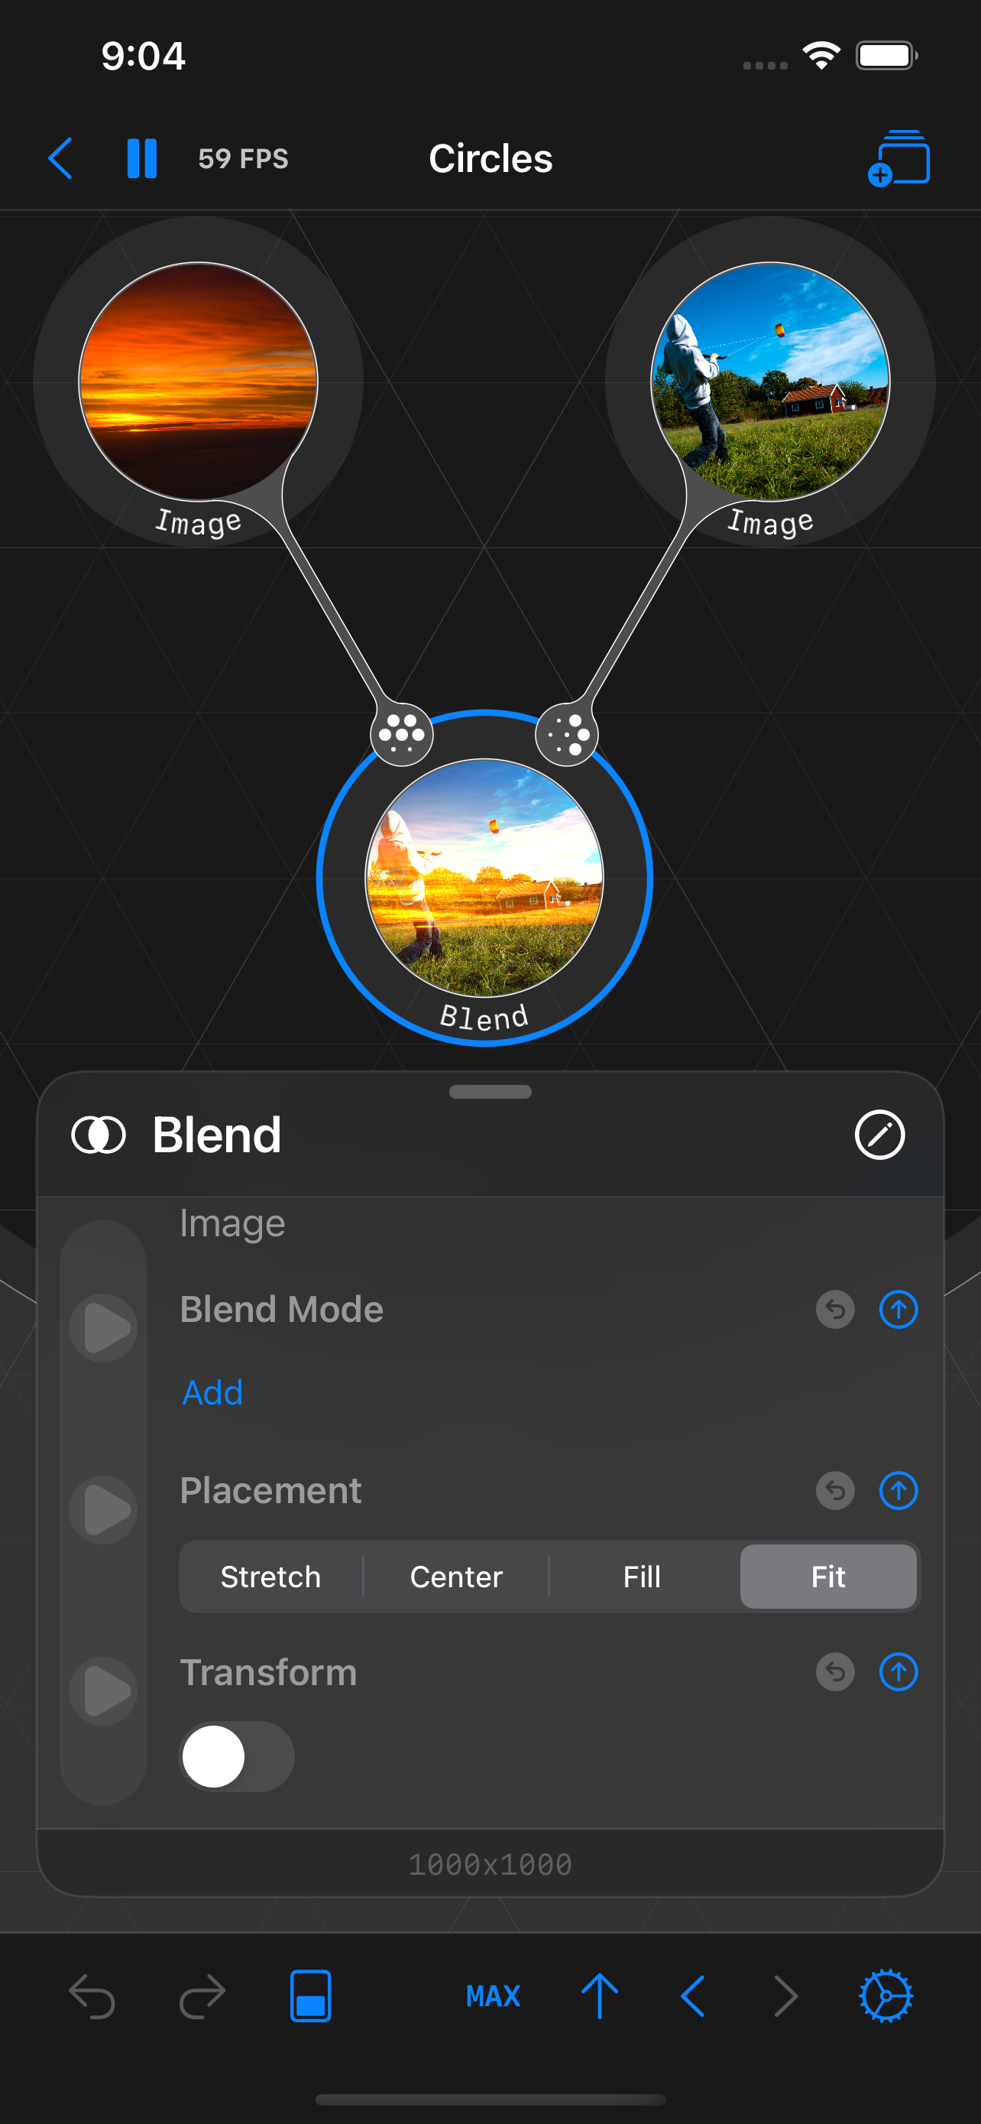Open the Blend node edit pencil icon
Screen dimensions: 981x2124
click(879, 1135)
